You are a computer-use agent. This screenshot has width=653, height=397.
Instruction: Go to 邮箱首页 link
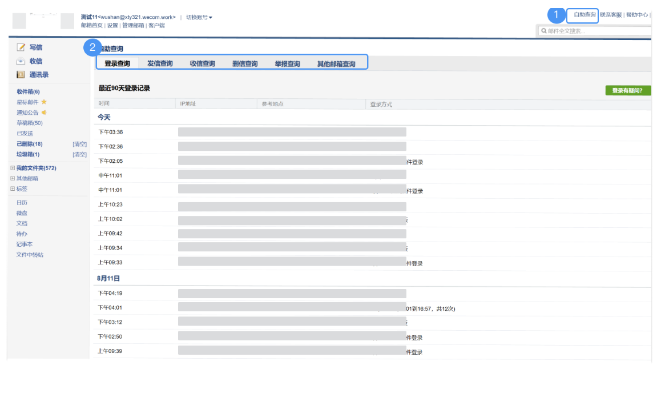(92, 25)
